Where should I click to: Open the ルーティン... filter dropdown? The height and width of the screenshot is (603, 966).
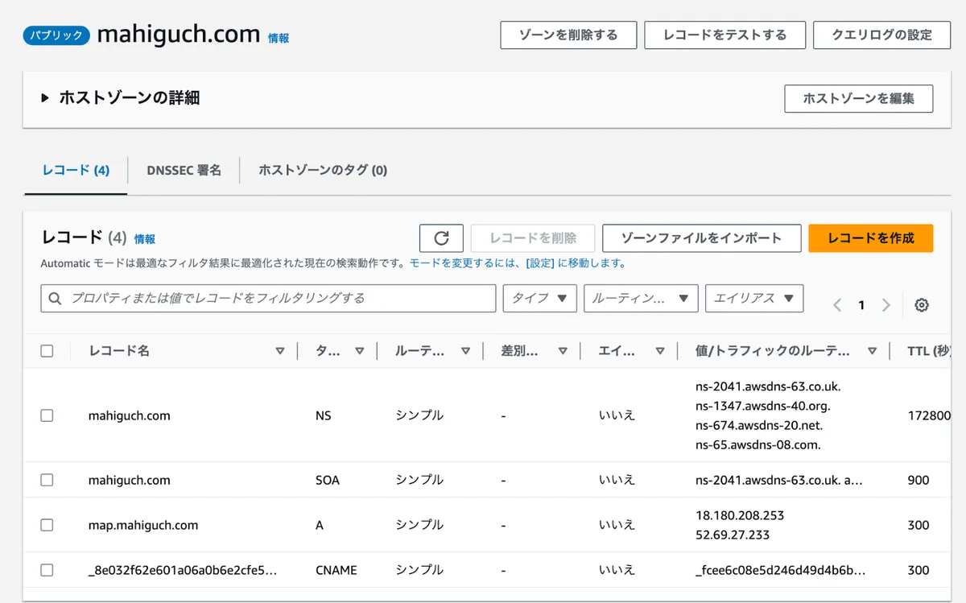pyautogui.click(x=641, y=298)
